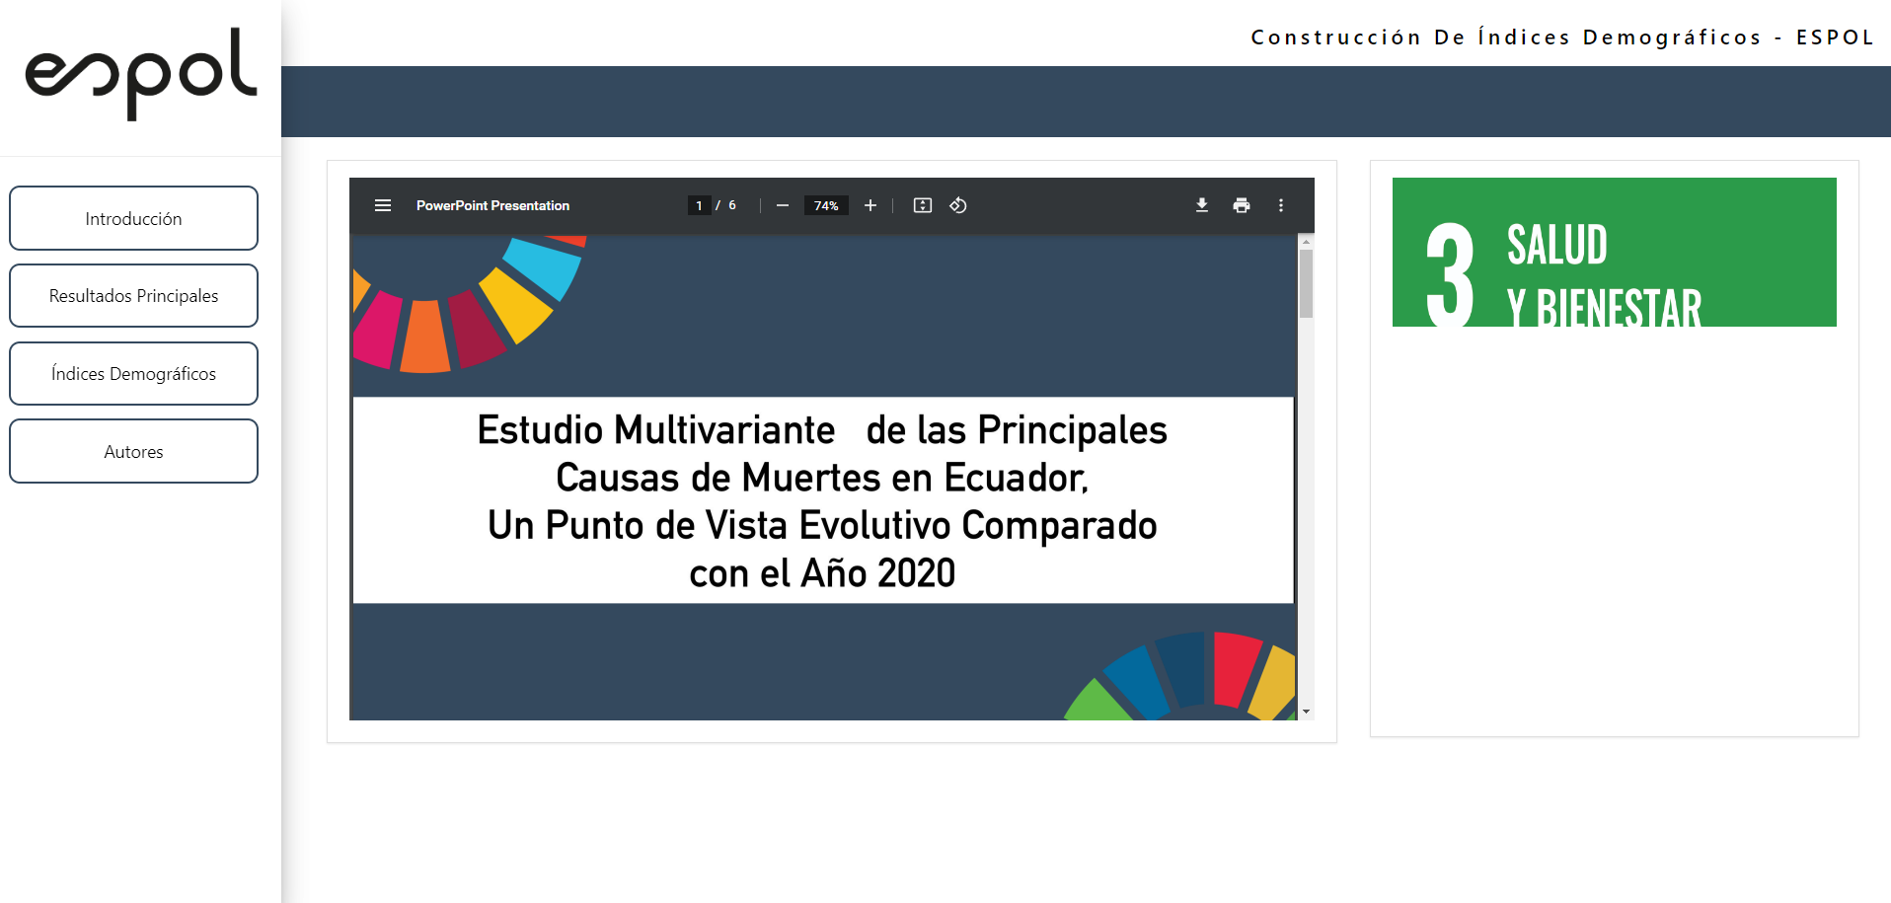Download the PowerPoint Presentation PDF

(x=1202, y=205)
